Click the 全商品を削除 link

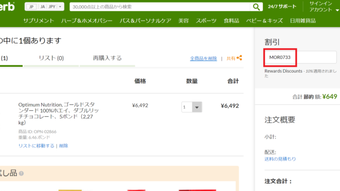pos(203,58)
